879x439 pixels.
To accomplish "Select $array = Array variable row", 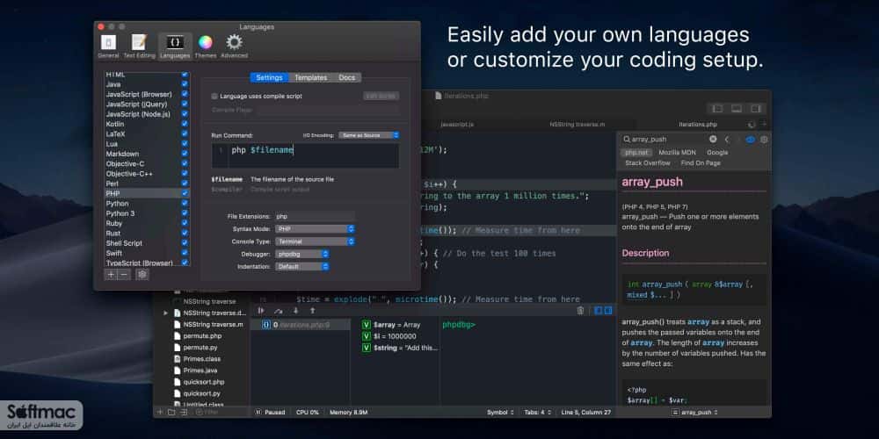I will point(391,325).
